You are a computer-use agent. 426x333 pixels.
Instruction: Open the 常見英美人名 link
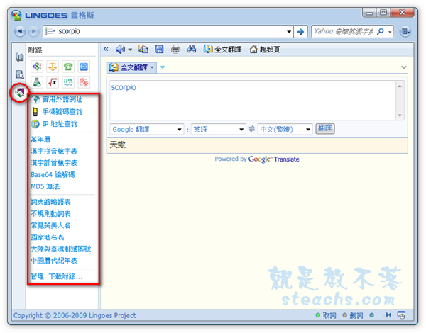click(50, 225)
